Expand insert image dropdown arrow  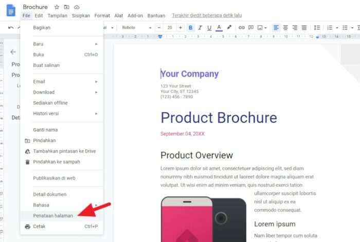(265, 28)
